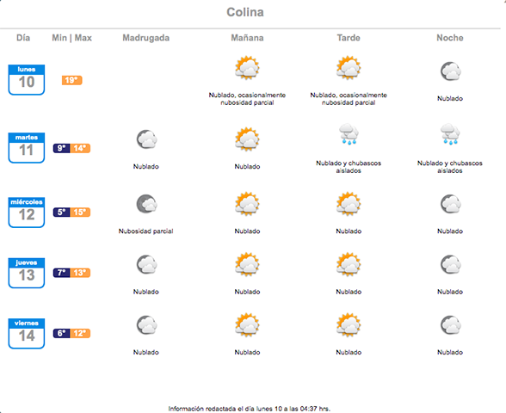This screenshot has width=506, height=413.
Task: Click Wednesday madrugada partial cloud moon icon
Action: coord(146,204)
